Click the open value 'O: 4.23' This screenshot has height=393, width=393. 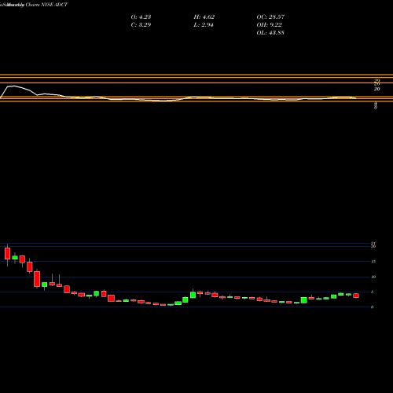[x=141, y=17]
